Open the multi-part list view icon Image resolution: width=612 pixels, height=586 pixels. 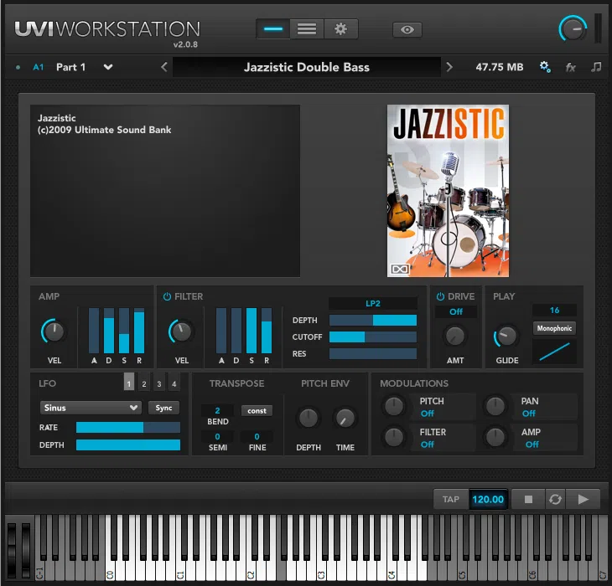tap(307, 29)
